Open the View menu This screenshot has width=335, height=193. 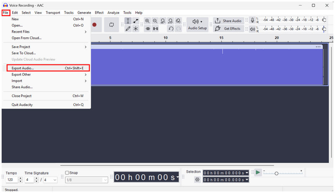point(38,13)
